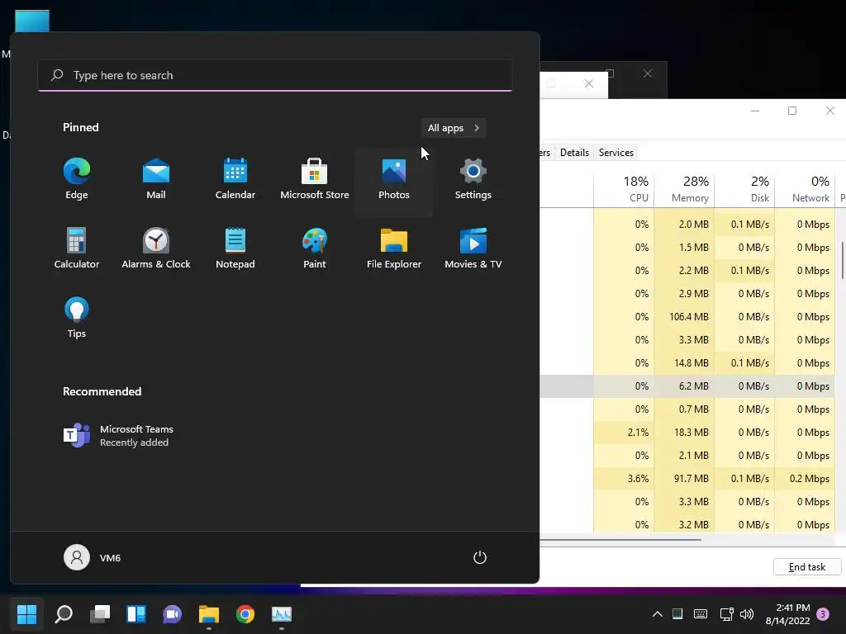846x634 pixels.
Task: Click the vertical scrollbar in Task Manager
Action: coord(844,260)
